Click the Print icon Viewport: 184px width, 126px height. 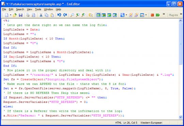pyautogui.click(x=28, y=15)
